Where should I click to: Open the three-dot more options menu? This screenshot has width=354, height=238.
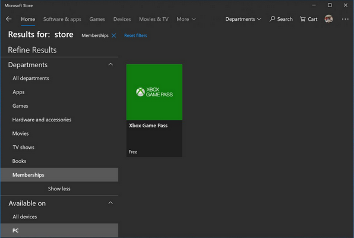[345, 19]
